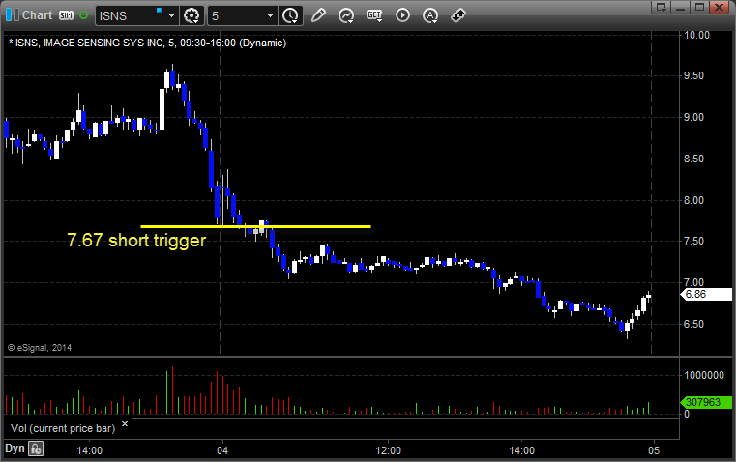This screenshot has height=462, width=736.
Task: Click the 6.50 price axis label
Action: (x=693, y=324)
